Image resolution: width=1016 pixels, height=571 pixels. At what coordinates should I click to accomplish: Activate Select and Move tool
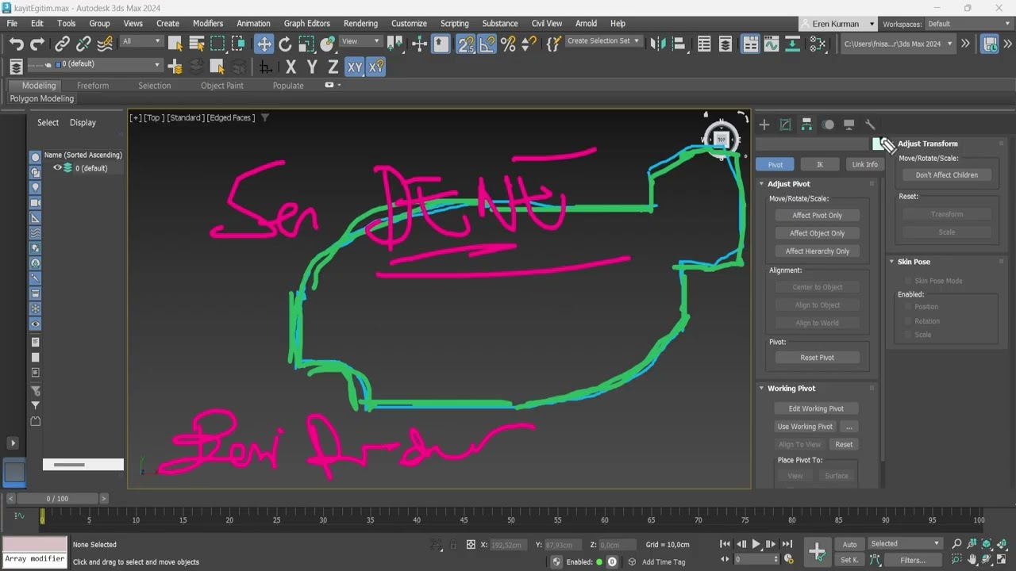pos(264,44)
